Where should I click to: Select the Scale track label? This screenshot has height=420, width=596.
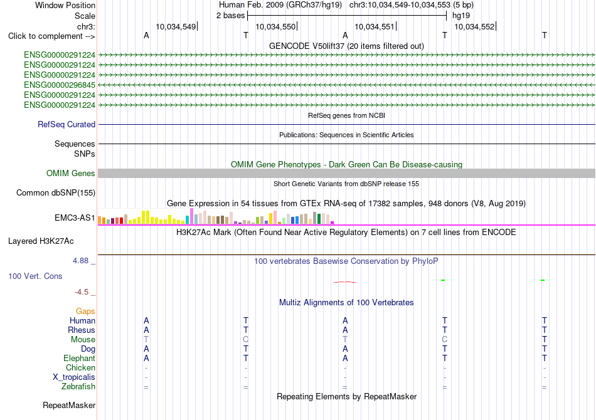click(85, 16)
